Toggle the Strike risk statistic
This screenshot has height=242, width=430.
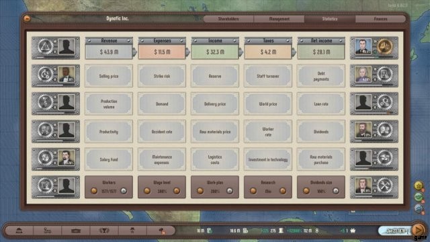(162, 76)
